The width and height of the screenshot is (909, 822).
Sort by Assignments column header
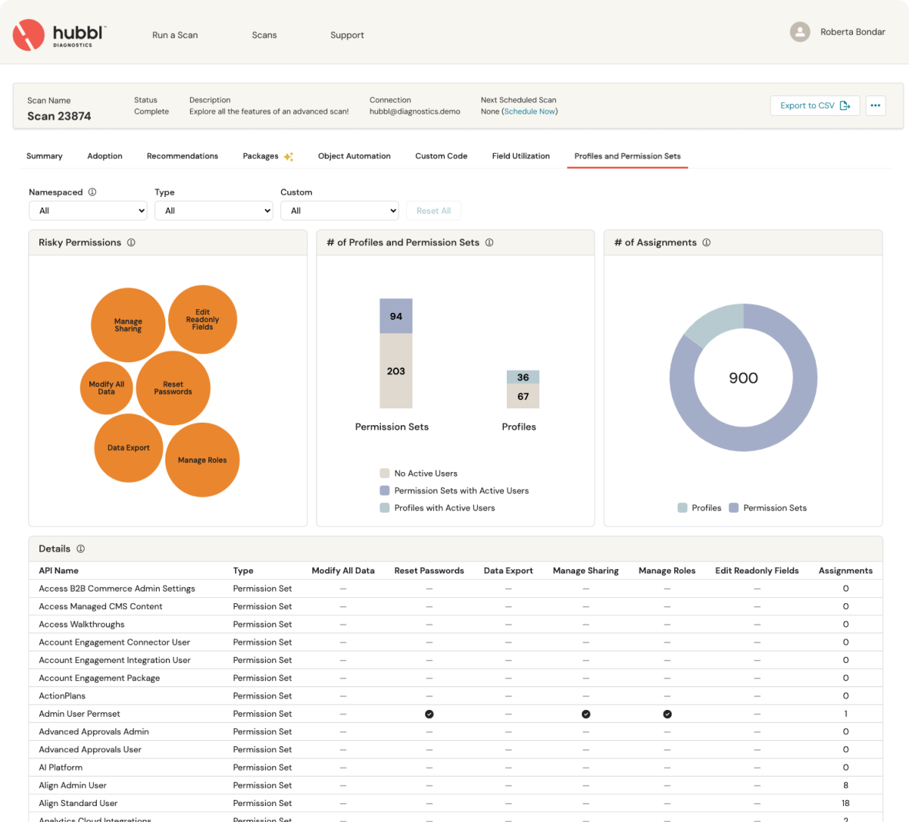click(x=845, y=570)
